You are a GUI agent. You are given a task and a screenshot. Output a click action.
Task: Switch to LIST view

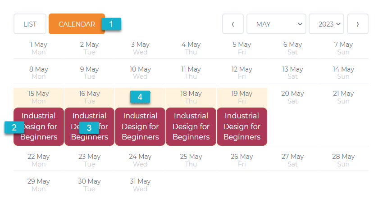(30, 24)
